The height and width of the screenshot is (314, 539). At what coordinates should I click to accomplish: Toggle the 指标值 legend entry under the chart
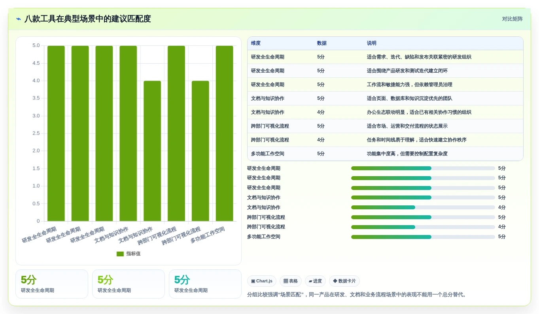pos(129,254)
